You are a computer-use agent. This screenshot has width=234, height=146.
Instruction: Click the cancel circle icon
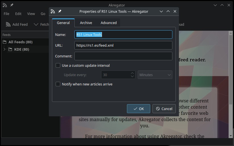(x=158, y=109)
